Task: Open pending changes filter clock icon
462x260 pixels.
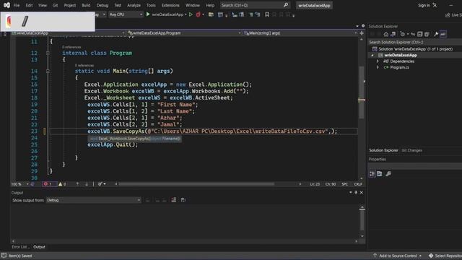Action: tap(403, 34)
